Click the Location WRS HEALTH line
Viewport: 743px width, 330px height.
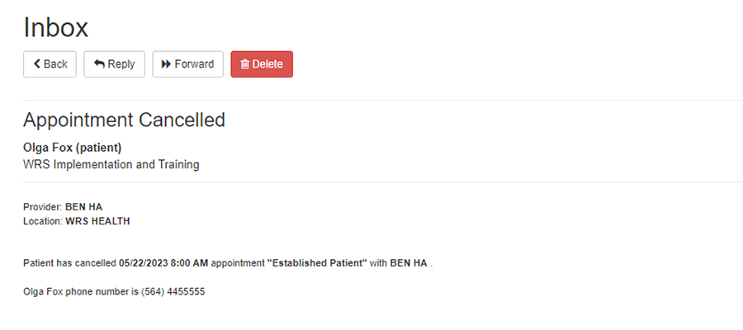tap(76, 221)
